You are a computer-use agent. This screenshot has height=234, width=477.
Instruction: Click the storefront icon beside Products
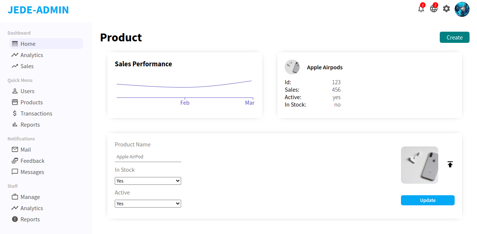(15, 102)
